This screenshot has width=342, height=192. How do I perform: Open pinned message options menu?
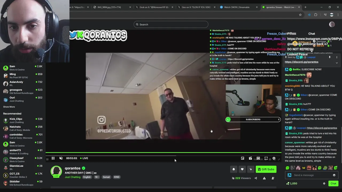click(x=337, y=57)
